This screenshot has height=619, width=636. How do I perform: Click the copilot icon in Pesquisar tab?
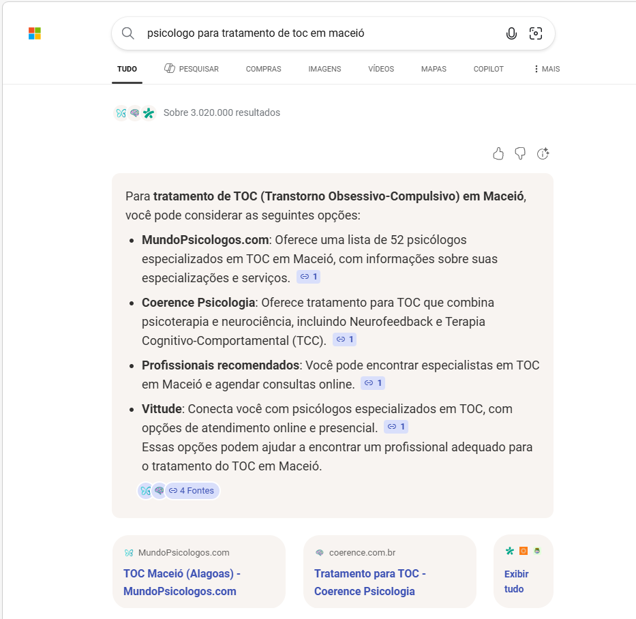tap(170, 68)
